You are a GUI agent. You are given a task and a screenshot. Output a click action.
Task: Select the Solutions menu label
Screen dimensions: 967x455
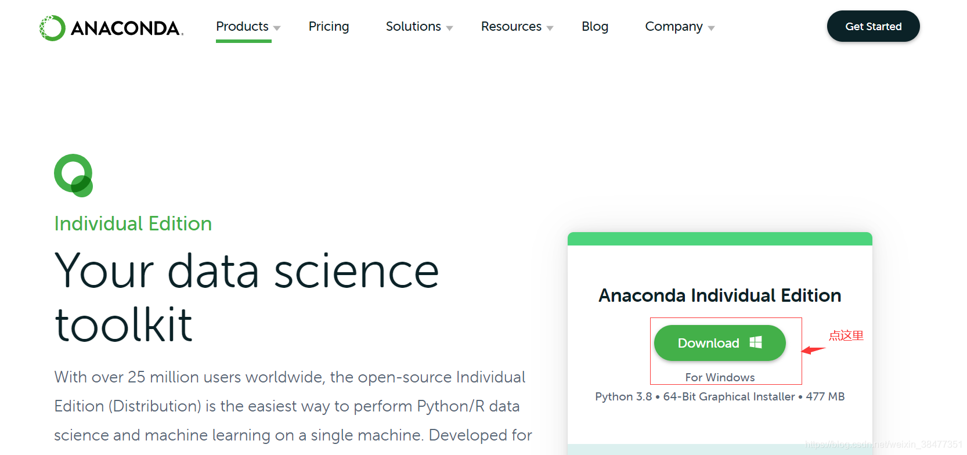tap(413, 27)
